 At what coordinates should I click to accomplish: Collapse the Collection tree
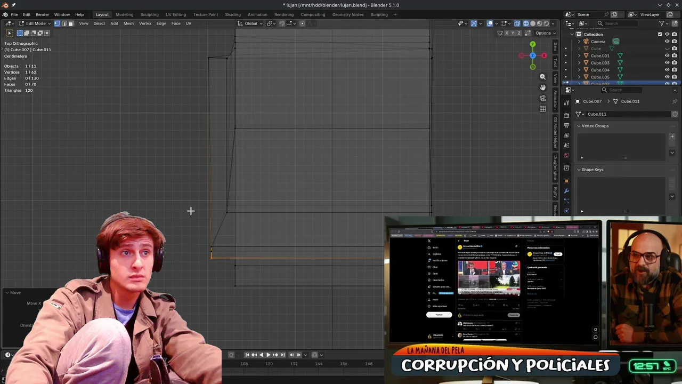(x=572, y=34)
